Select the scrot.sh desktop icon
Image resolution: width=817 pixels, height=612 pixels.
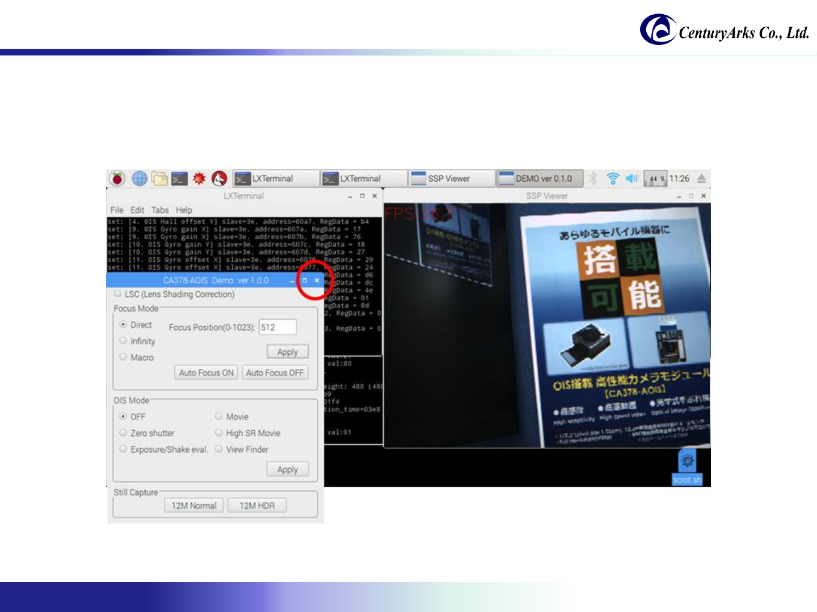point(687,468)
